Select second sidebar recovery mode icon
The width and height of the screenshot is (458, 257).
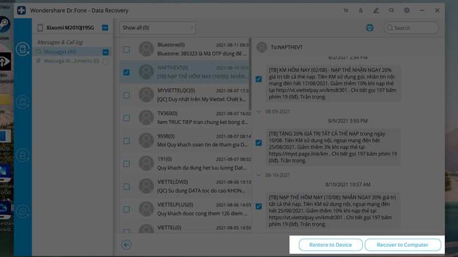click(23, 102)
